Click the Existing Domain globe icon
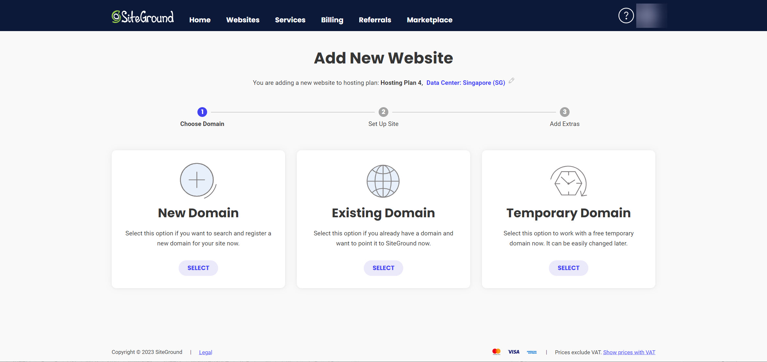 click(383, 181)
